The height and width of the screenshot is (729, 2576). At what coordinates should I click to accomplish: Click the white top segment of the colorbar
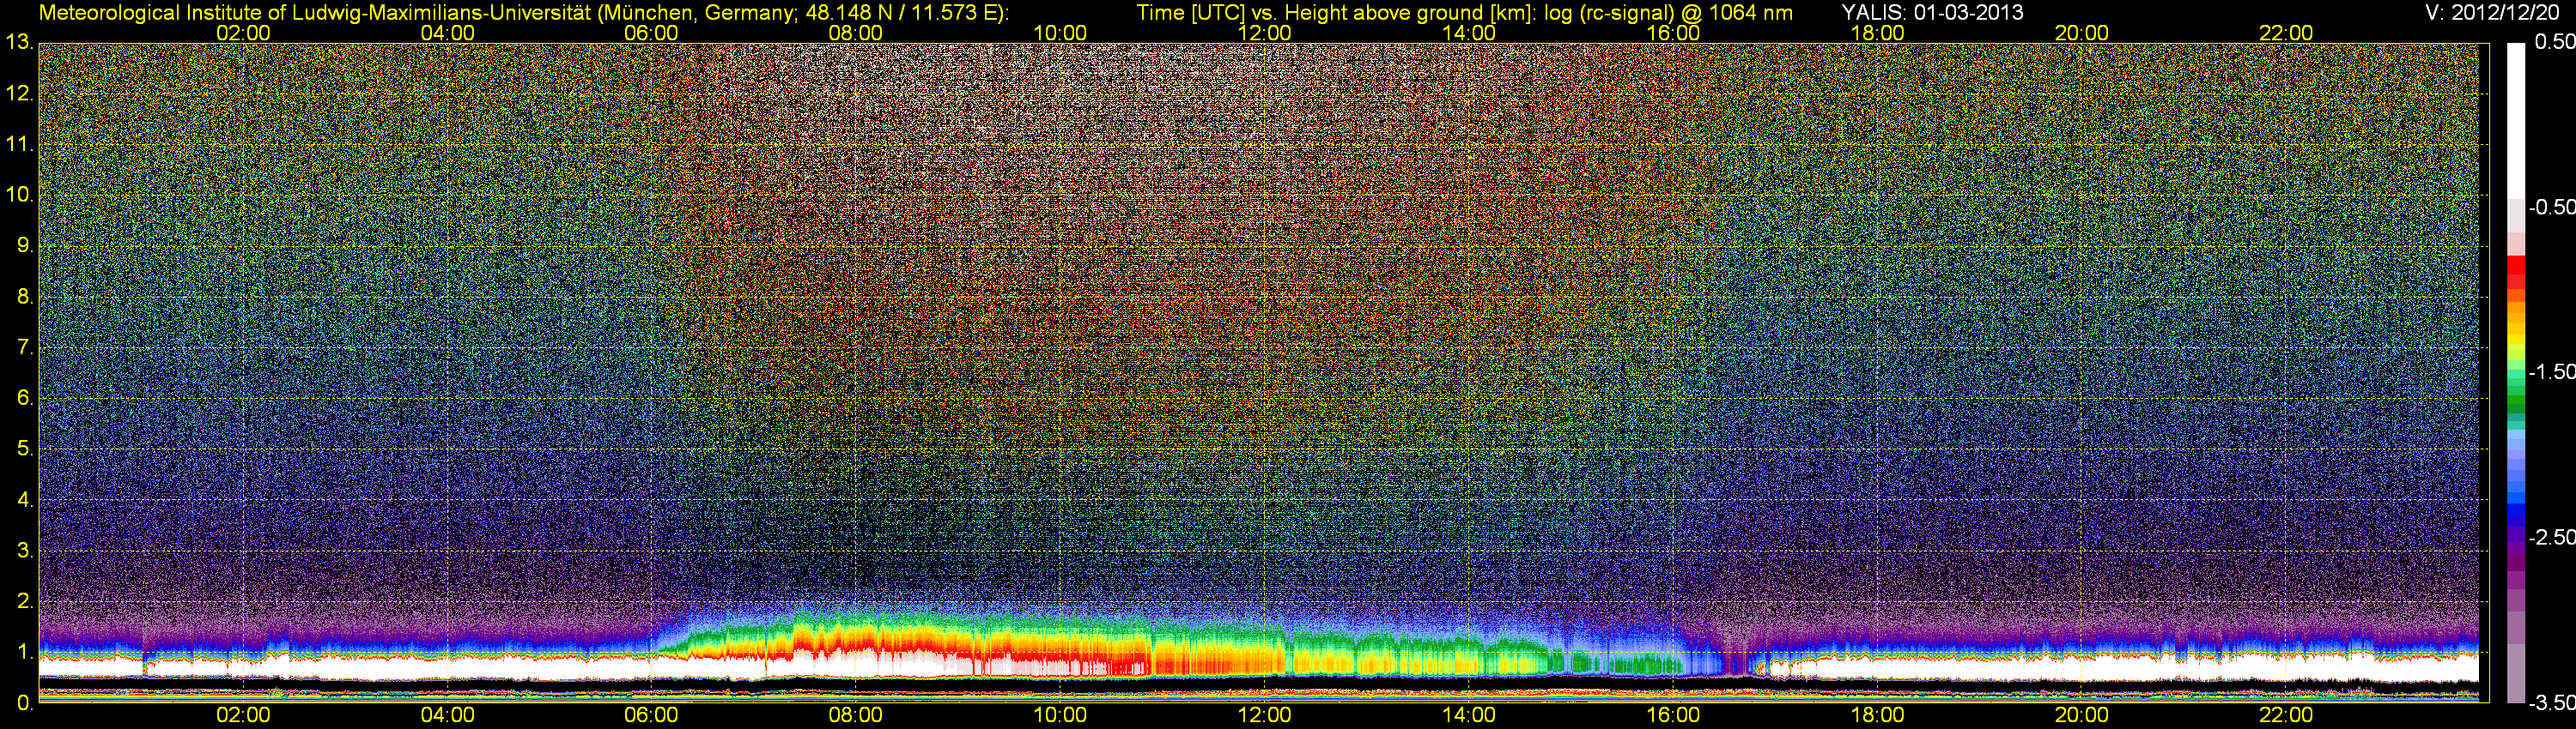(2516, 121)
